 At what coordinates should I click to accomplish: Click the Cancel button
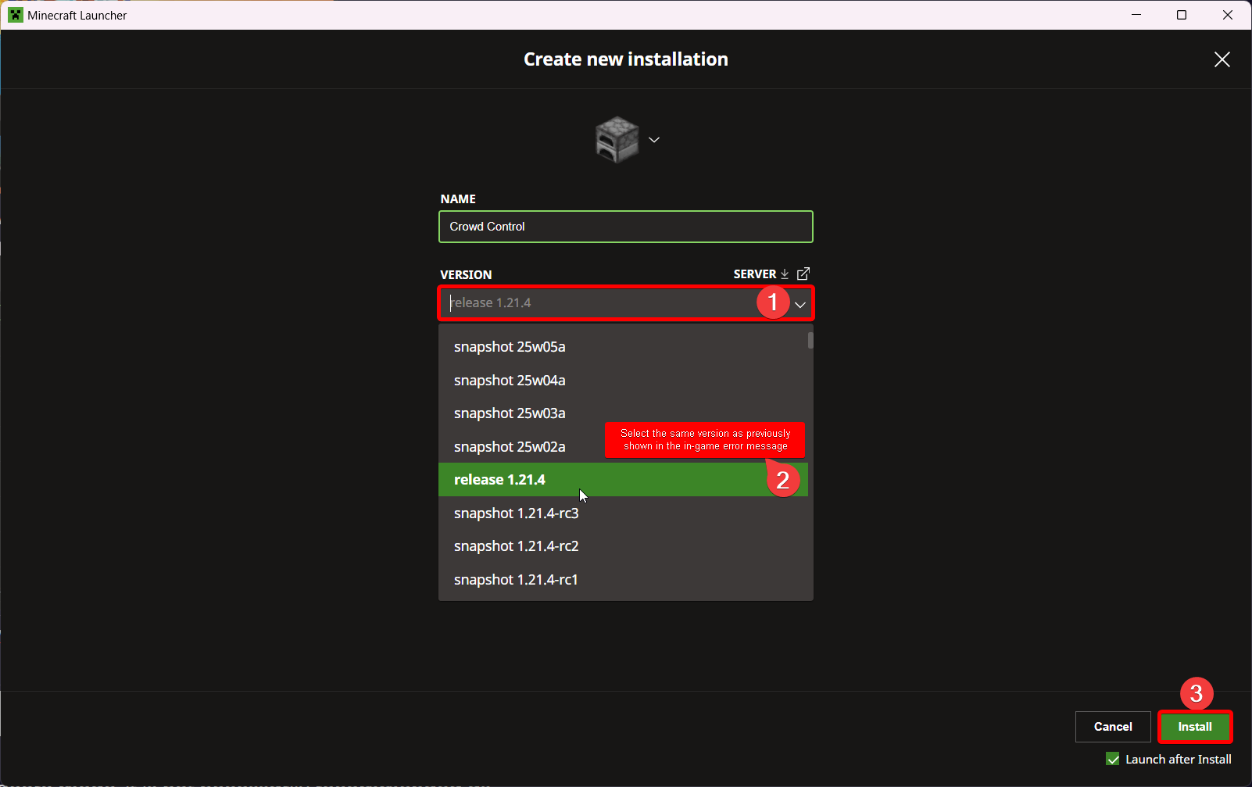1113,727
